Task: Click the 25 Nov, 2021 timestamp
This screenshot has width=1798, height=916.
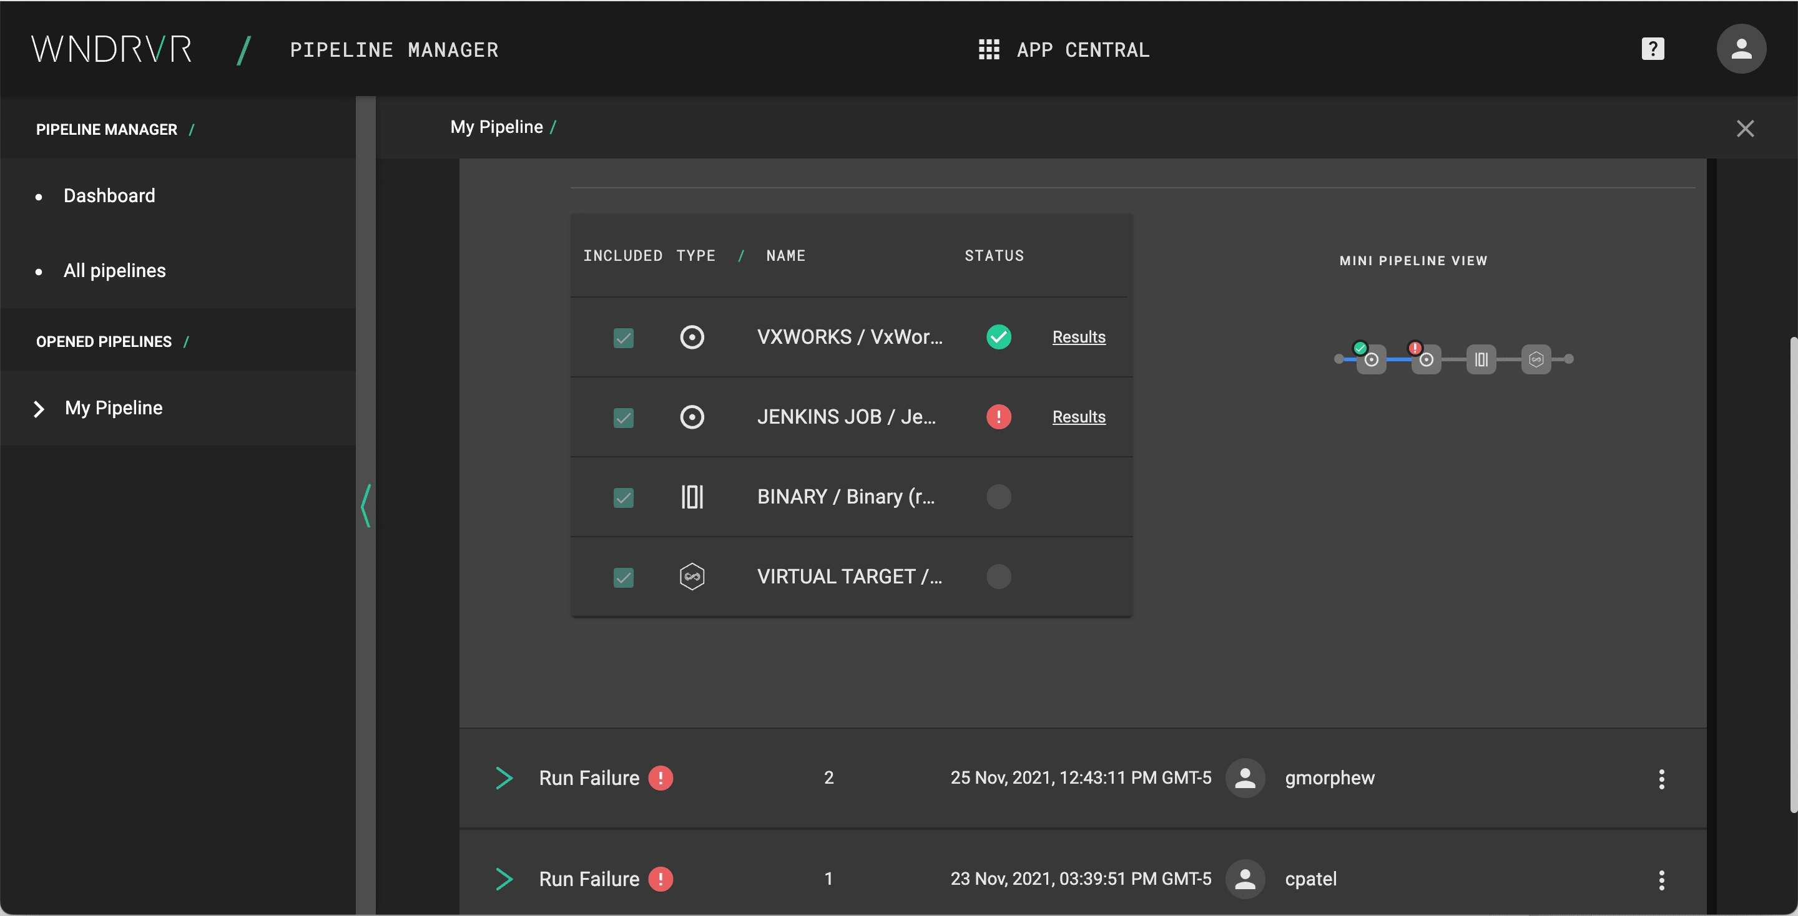Action: [1081, 779]
